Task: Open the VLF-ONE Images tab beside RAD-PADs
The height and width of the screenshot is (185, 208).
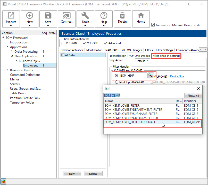Action: (x=132, y=50)
